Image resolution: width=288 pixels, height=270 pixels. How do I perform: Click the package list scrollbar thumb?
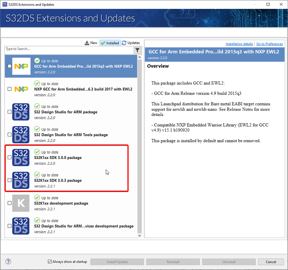tap(140, 146)
